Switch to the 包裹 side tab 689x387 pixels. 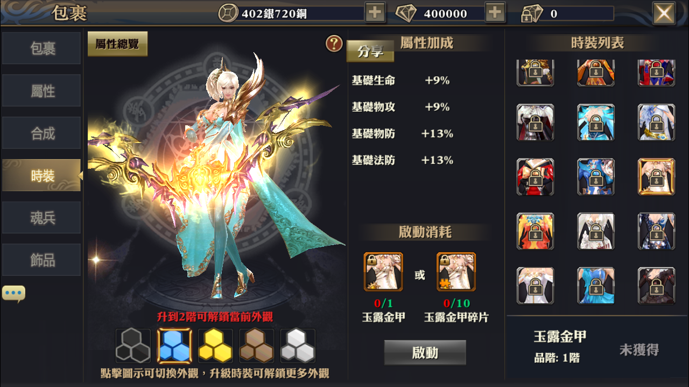click(41, 48)
